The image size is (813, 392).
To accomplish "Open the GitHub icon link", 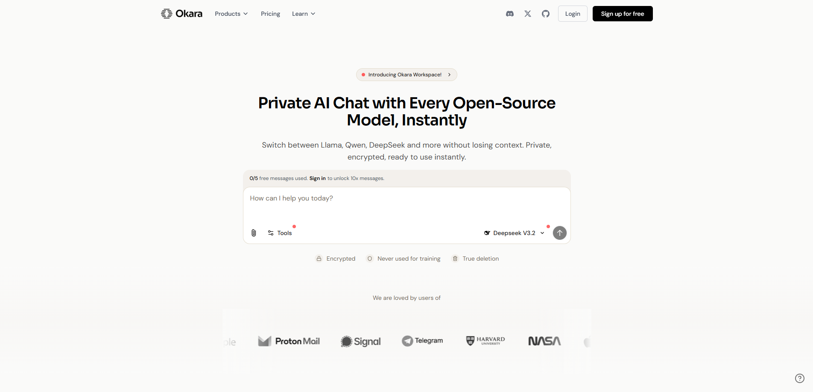I will (546, 14).
